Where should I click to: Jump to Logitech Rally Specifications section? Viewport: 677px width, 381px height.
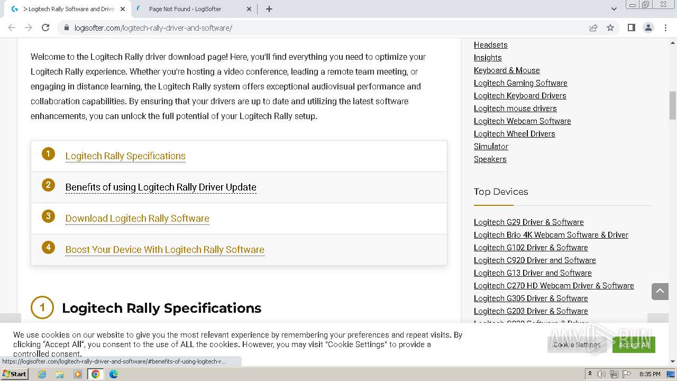pyautogui.click(x=125, y=156)
